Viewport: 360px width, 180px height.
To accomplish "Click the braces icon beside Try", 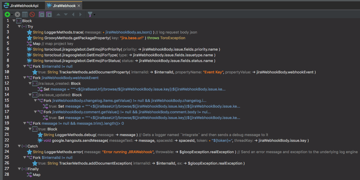I will (24, 26).
